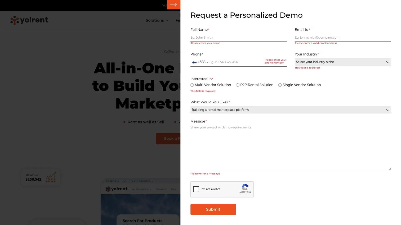Click the Message text area resize handle
Screen dimensions: 401x225
pyautogui.click(x=389, y=169)
